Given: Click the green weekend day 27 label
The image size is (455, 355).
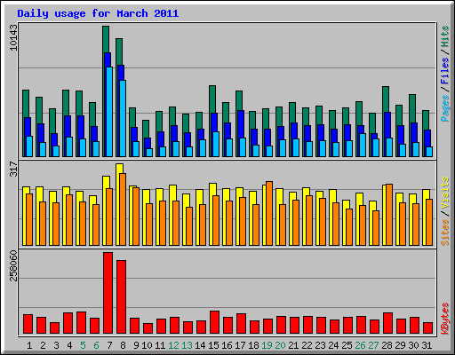Looking at the screenshot, I should tap(373, 345).
